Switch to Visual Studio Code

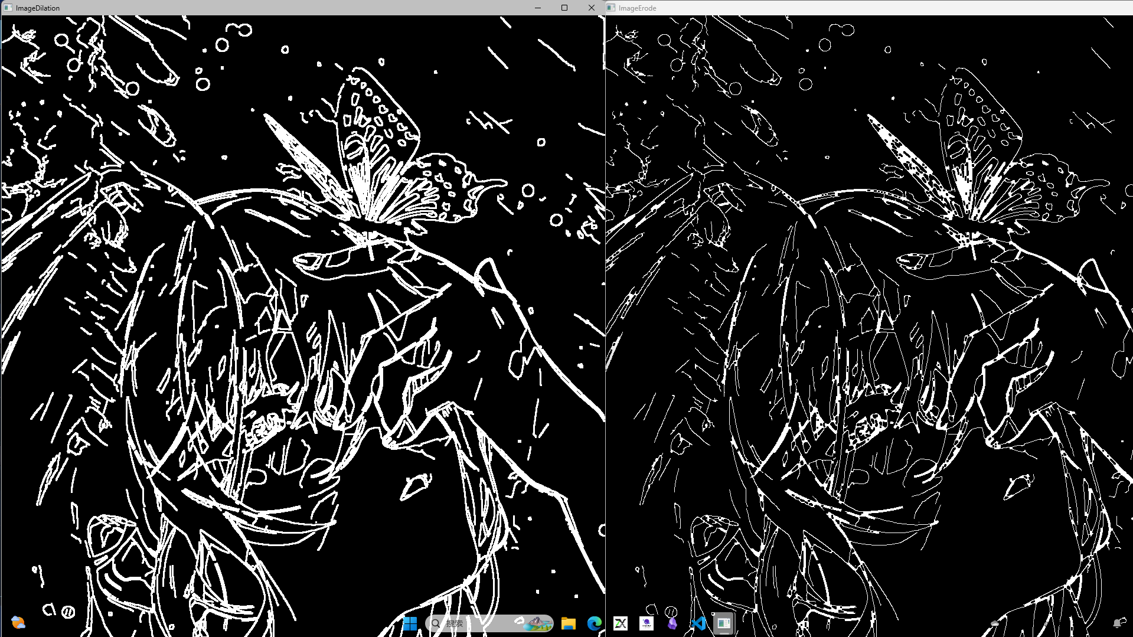698,623
